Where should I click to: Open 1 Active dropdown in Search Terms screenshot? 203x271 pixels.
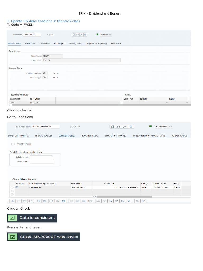(x=106, y=35)
